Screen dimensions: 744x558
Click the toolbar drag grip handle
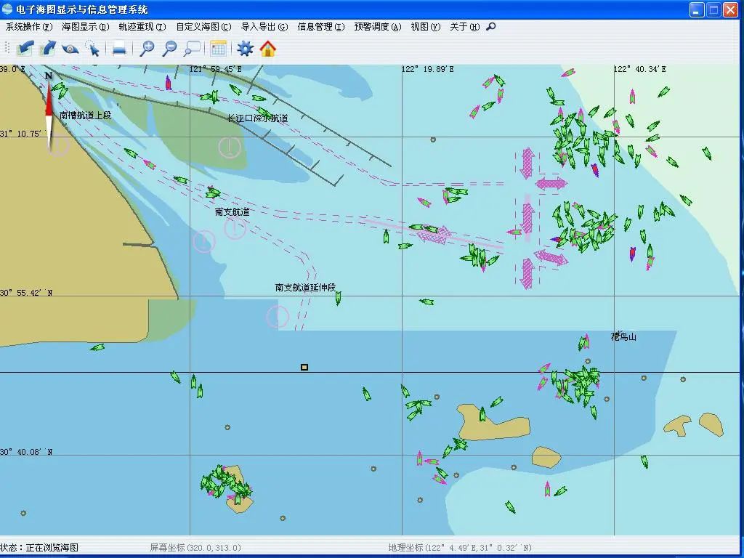(7, 48)
